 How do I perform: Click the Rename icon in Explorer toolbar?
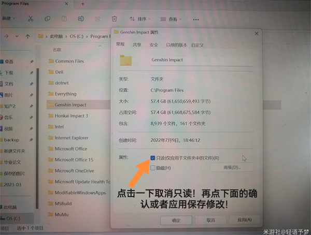tap(81, 19)
